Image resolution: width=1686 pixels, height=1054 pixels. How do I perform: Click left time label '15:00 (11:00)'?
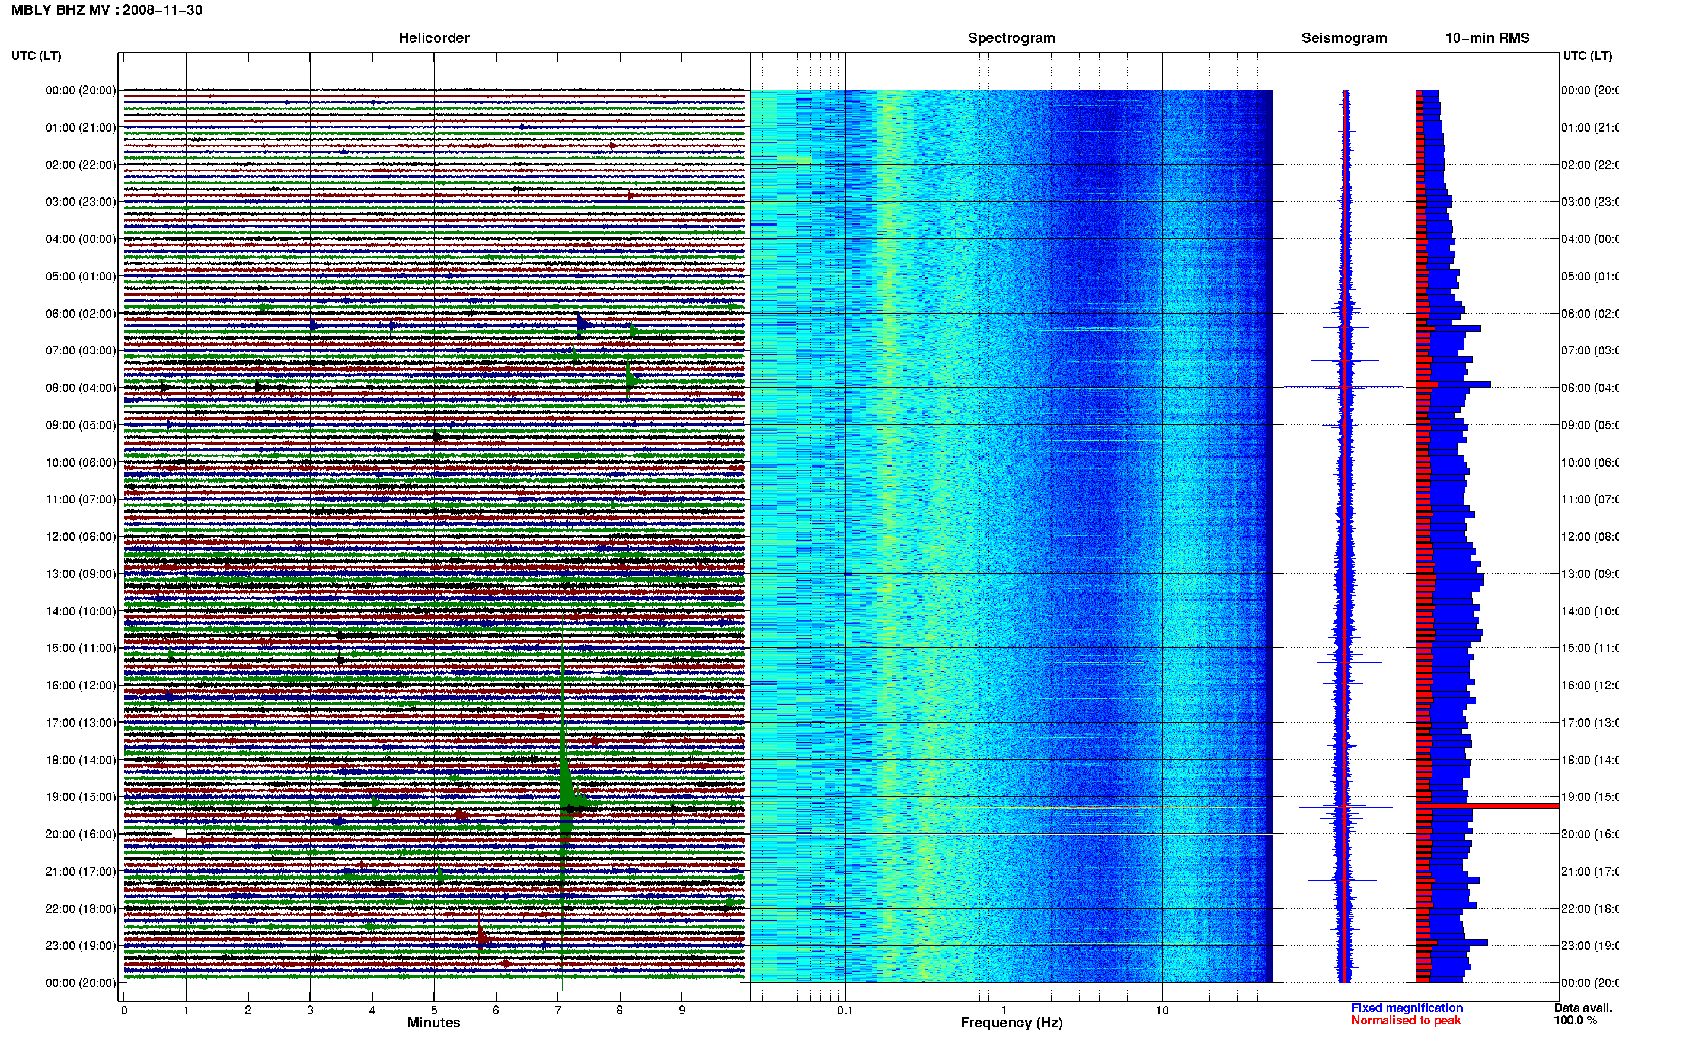point(81,649)
